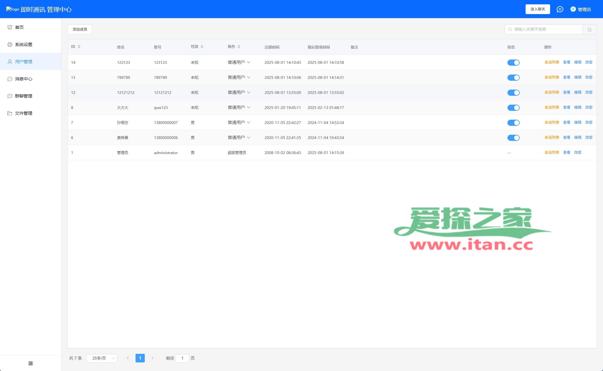Image resolution: width=603 pixels, height=371 pixels.
Task: Open 消息中心 in sidebar
Action: click(30, 79)
